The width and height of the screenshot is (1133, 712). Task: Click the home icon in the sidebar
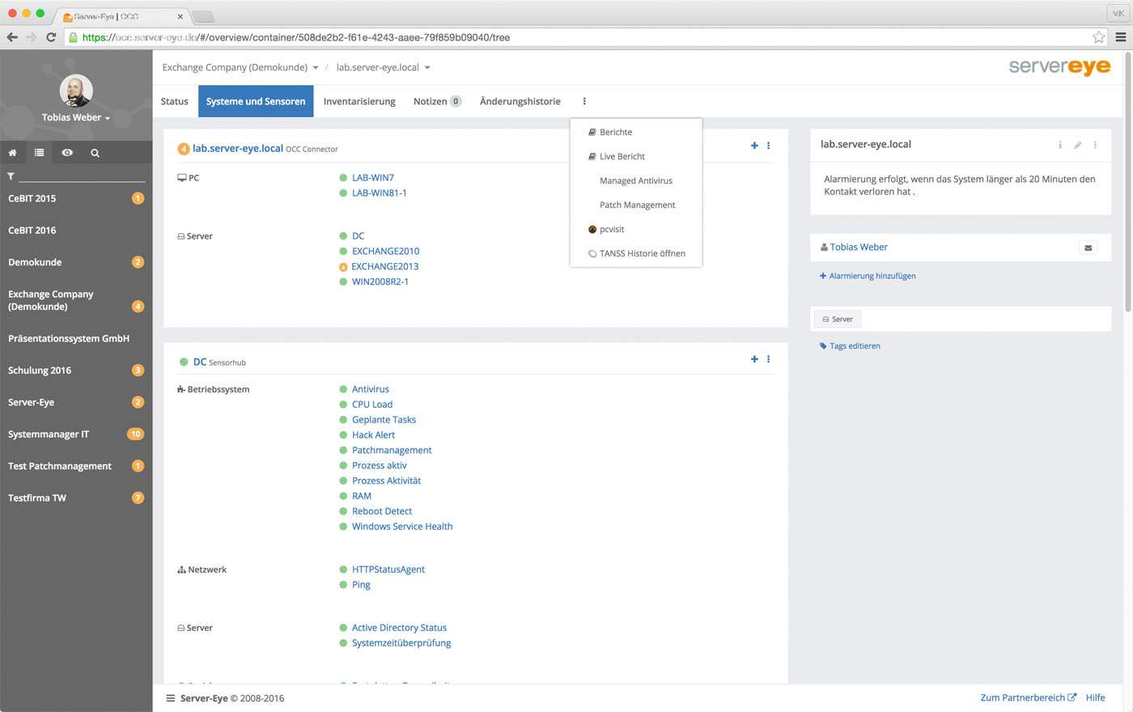pyautogui.click(x=12, y=153)
